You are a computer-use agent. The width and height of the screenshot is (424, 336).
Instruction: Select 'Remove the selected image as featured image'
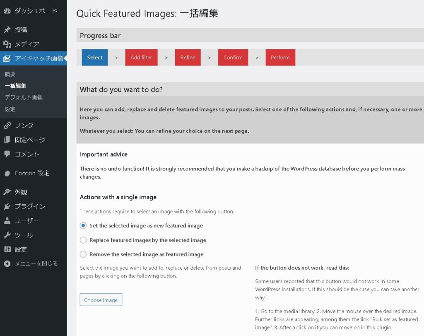pos(83,254)
